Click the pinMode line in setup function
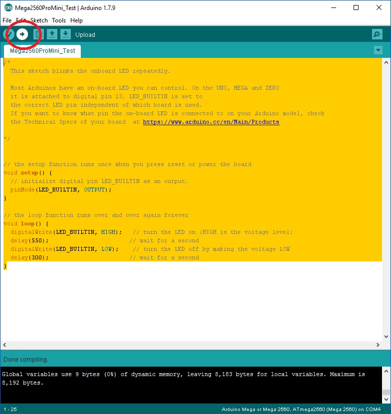The image size is (391, 414). (61, 190)
